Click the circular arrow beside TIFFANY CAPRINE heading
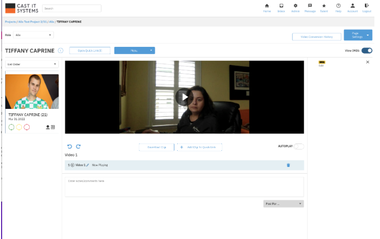Image resolution: width=380 pixels, height=239 pixels. click(61, 50)
